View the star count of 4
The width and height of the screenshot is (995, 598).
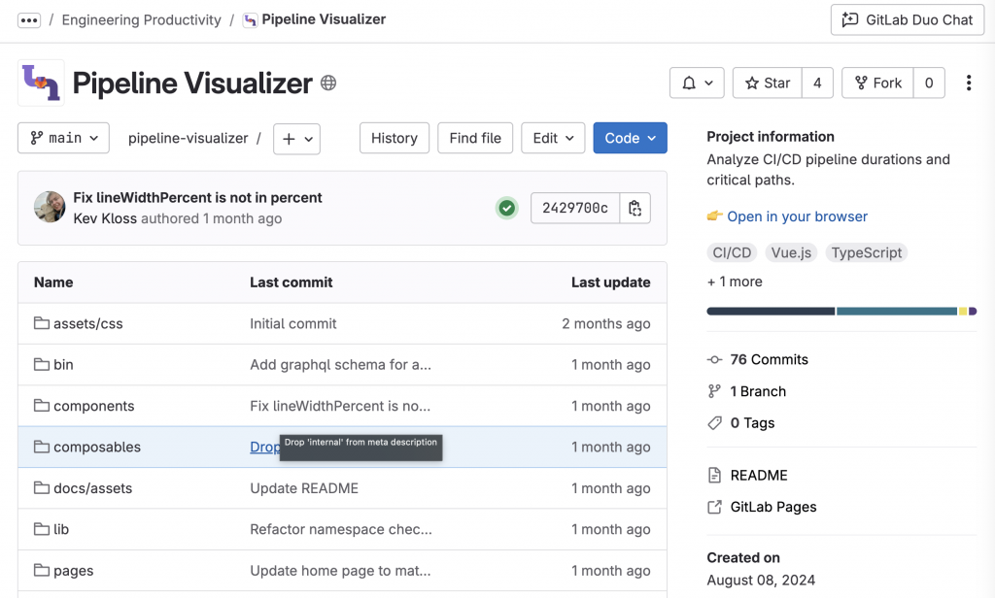pos(817,83)
